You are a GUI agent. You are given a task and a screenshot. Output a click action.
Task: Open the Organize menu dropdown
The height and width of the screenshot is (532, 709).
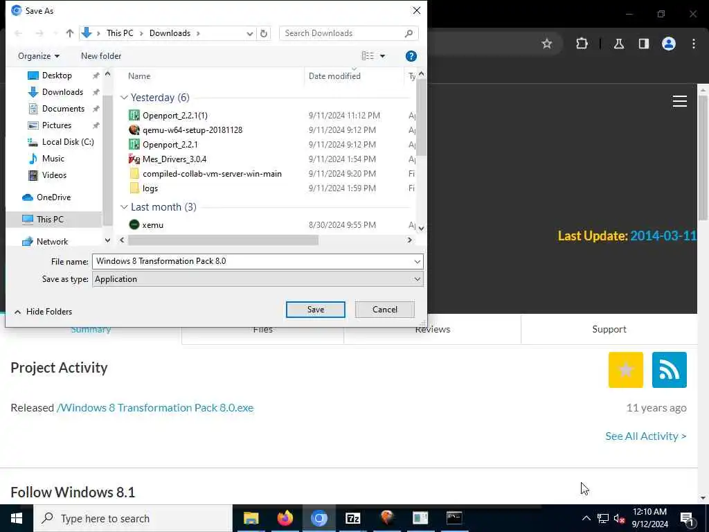click(x=39, y=56)
